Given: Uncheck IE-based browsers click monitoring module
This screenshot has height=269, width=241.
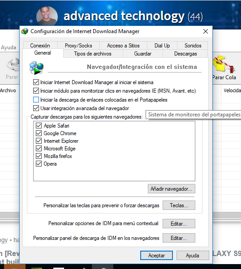Looking at the screenshot, I should [36, 90].
